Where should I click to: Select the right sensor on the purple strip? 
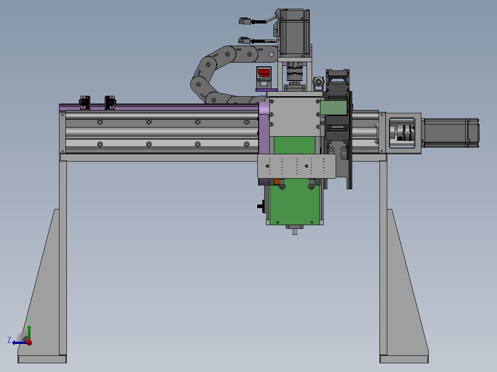coord(110,103)
